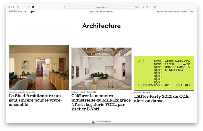Open the Safari downloads list

143,7
